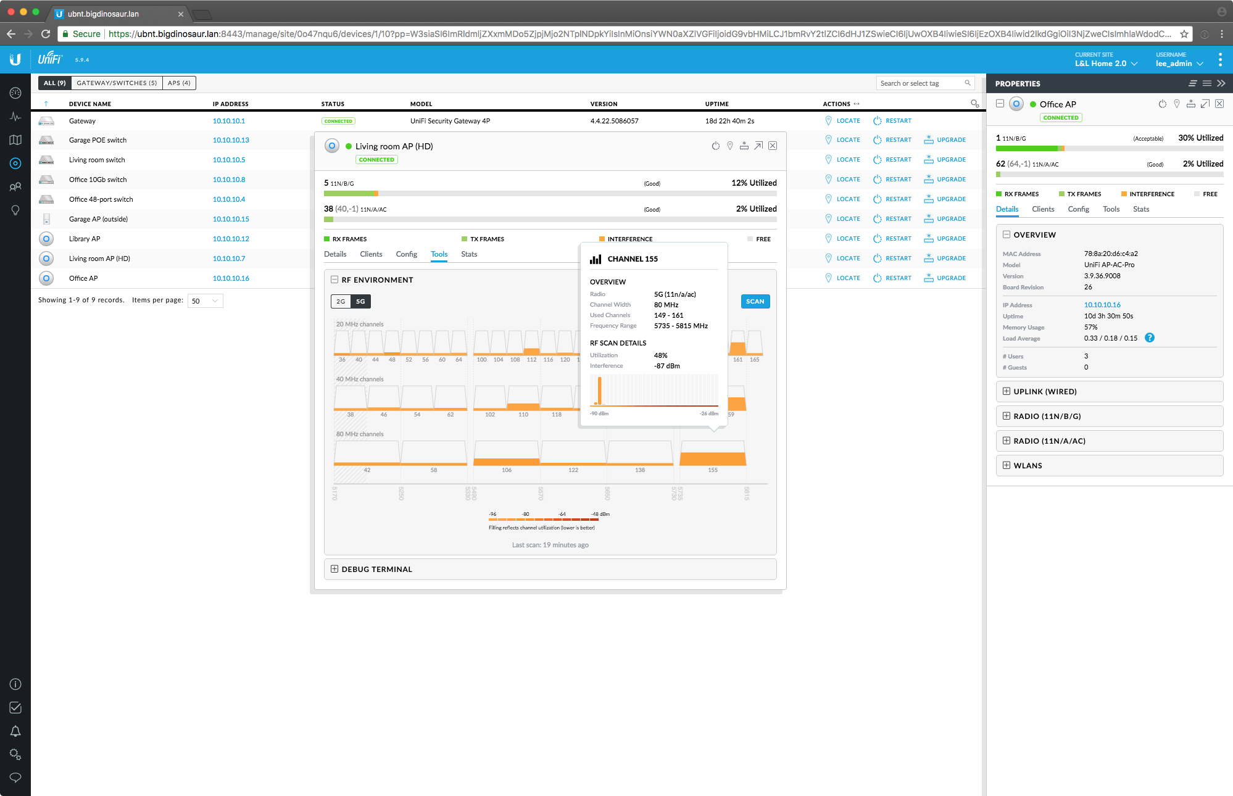Open the Clients tab in Office AP properties

pos(1042,209)
